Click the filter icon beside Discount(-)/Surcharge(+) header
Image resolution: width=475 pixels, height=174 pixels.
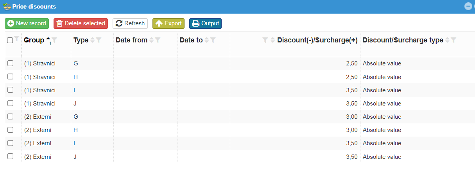265,40
